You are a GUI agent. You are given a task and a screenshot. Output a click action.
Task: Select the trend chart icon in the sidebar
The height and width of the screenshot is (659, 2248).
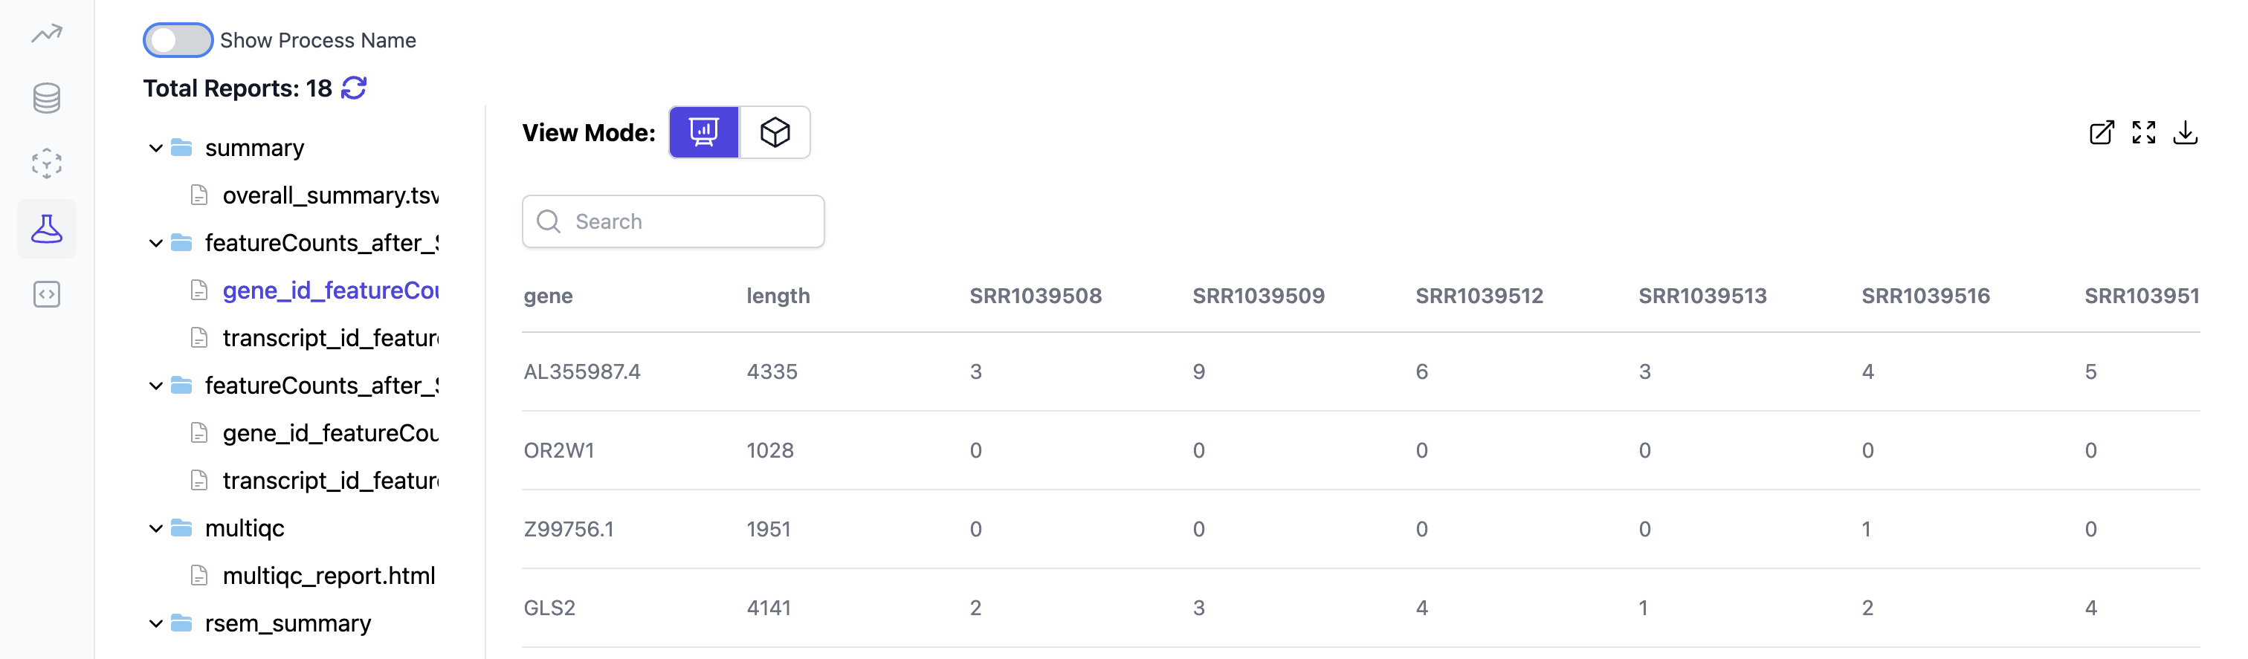coord(47,33)
